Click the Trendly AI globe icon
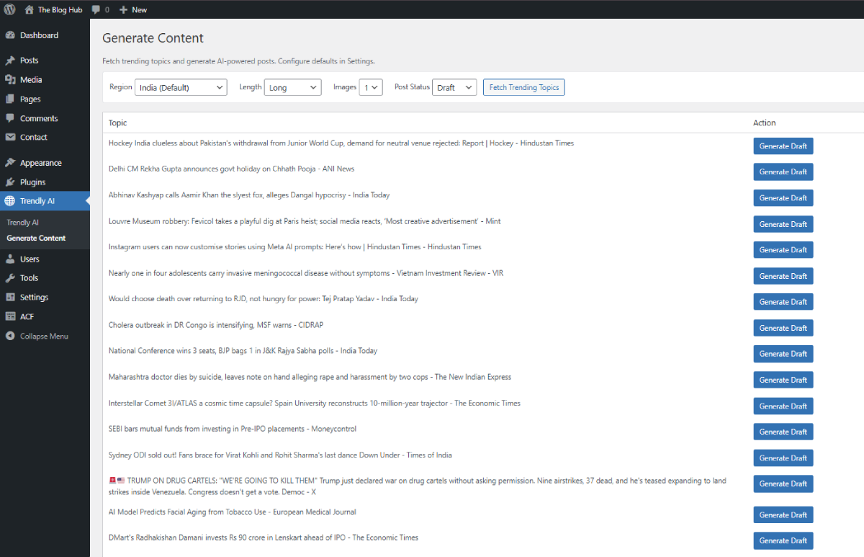 coord(12,200)
